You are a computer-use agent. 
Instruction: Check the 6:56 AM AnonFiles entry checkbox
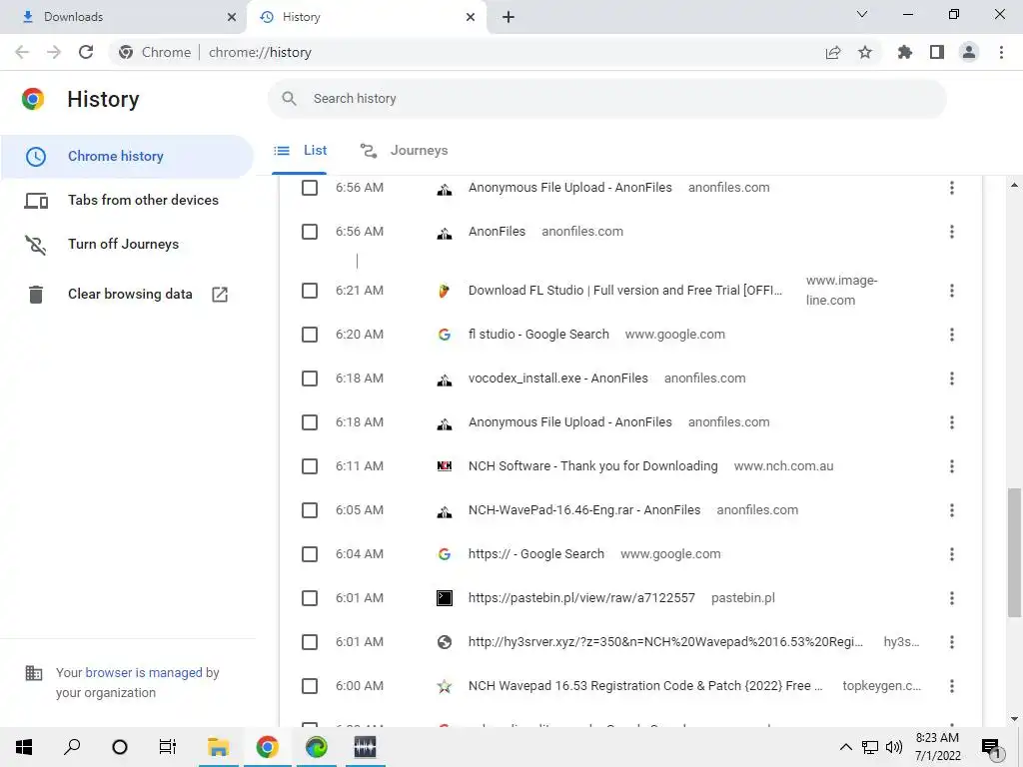pyautogui.click(x=310, y=232)
